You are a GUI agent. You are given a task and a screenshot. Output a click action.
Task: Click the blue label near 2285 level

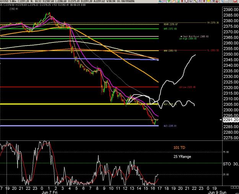pyautogui.click(x=170, y=126)
